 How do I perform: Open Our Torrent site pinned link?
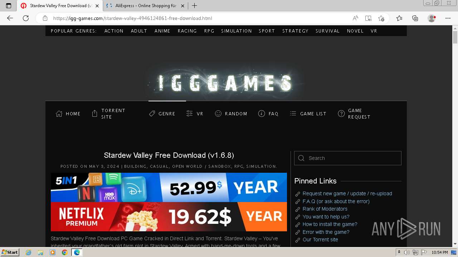(x=320, y=240)
